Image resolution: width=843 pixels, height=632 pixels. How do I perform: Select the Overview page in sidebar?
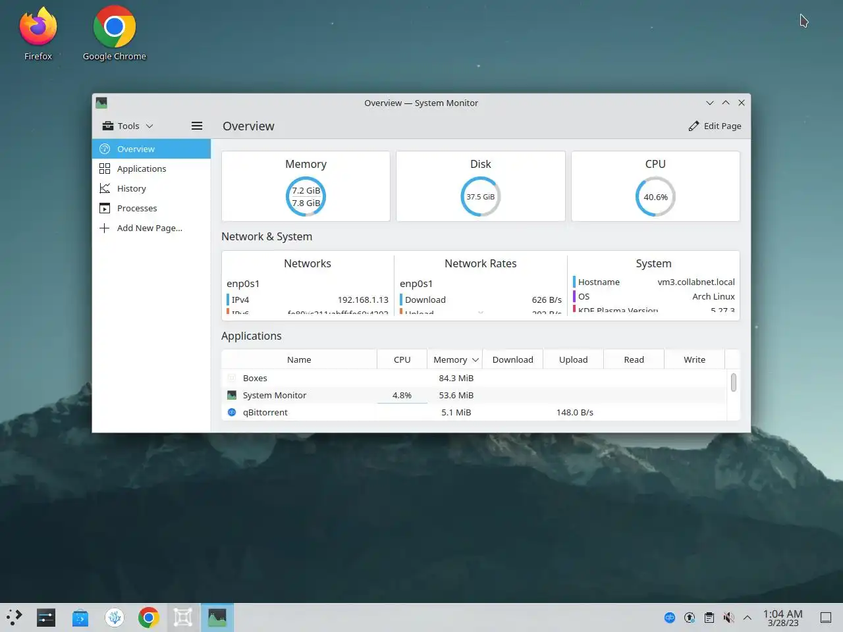pyautogui.click(x=151, y=149)
